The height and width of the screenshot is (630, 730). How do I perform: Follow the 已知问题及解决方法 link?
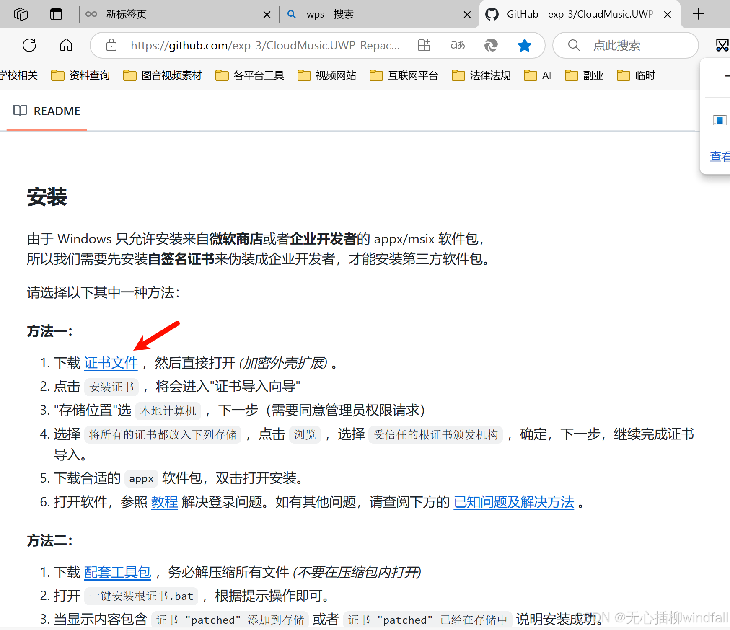514,502
